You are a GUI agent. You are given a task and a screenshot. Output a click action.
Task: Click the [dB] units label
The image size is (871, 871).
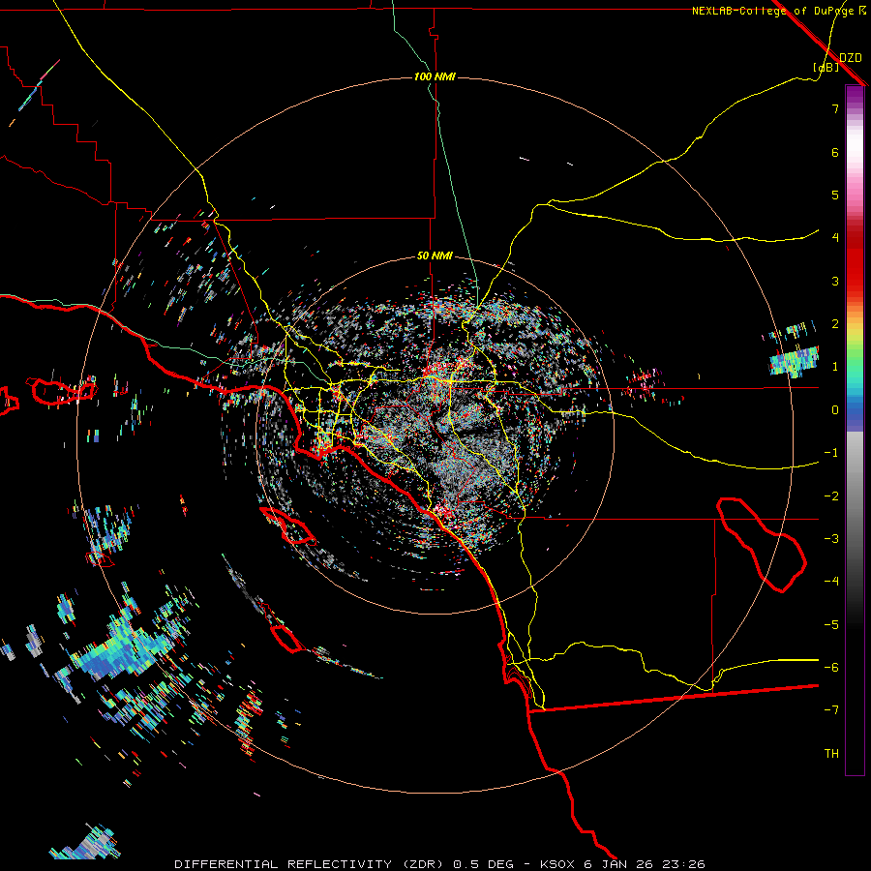click(826, 68)
